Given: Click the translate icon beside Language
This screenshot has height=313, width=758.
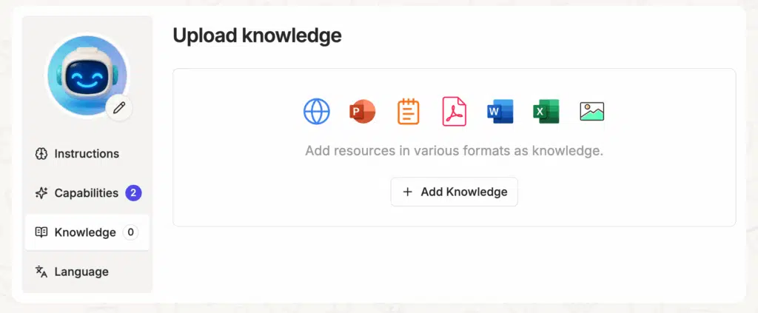Looking at the screenshot, I should (41, 272).
